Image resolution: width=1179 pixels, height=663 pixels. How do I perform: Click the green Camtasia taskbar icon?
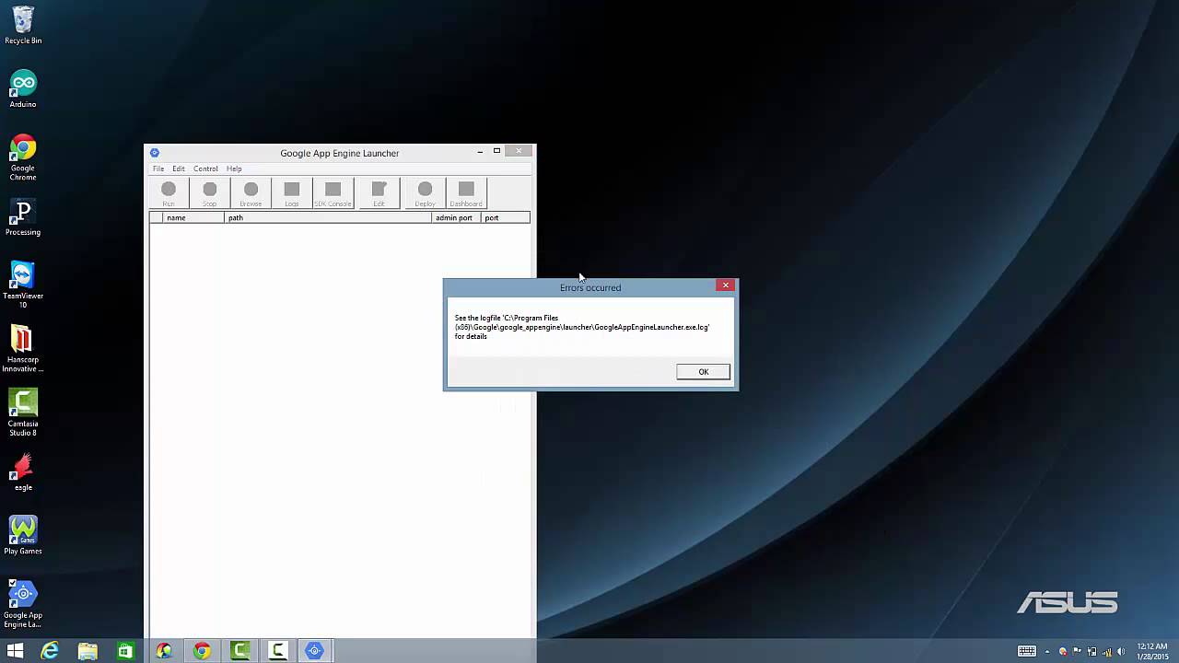[x=239, y=651]
